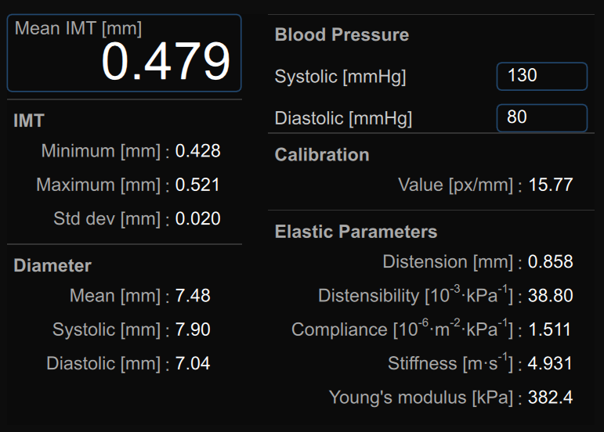Image resolution: width=604 pixels, height=432 pixels.
Task: Select the Minimum IMT value 0.428
Action: [197, 151]
